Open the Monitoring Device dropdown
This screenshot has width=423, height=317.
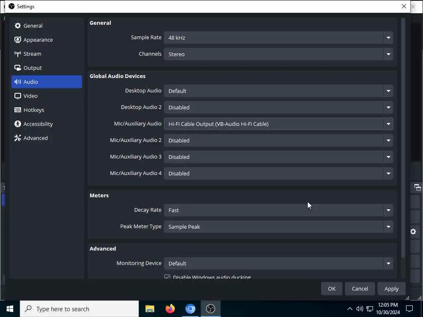278,263
